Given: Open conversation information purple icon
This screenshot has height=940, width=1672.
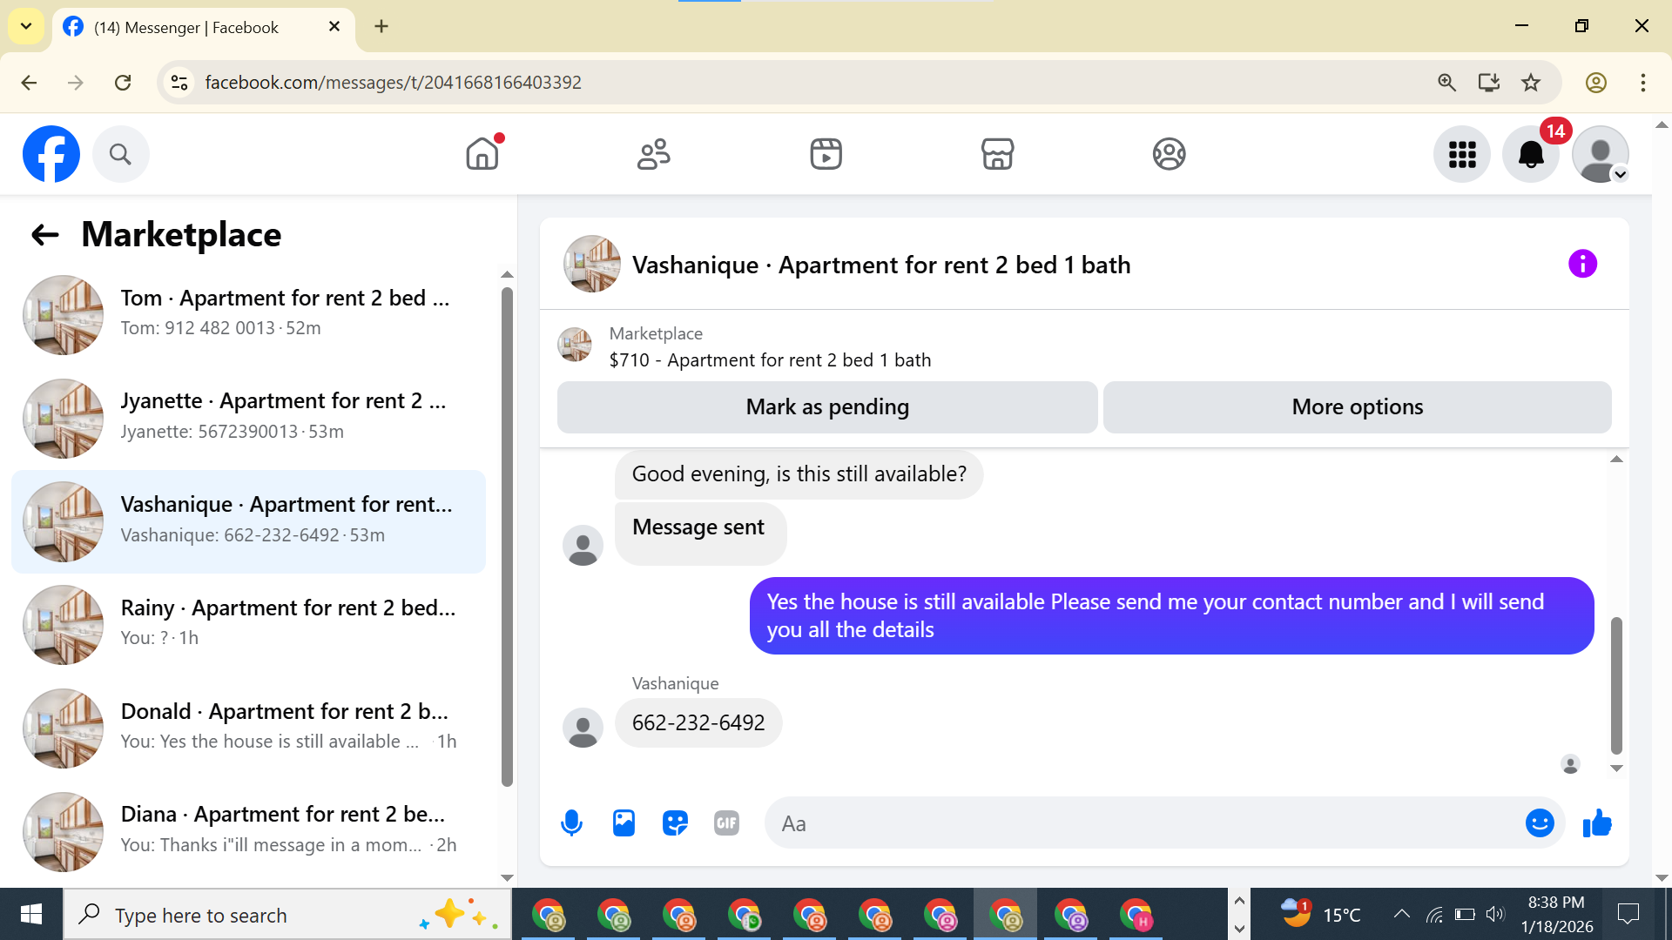Looking at the screenshot, I should tap(1581, 264).
